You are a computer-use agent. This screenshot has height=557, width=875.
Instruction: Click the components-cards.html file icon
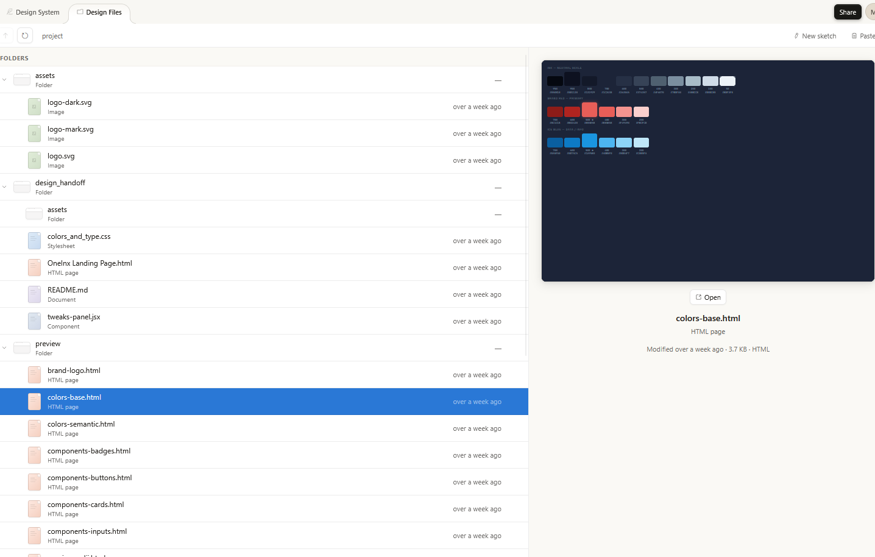[34, 509]
